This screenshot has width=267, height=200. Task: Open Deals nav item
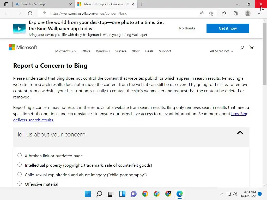149,51
